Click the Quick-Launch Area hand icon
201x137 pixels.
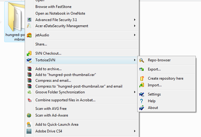(29, 124)
